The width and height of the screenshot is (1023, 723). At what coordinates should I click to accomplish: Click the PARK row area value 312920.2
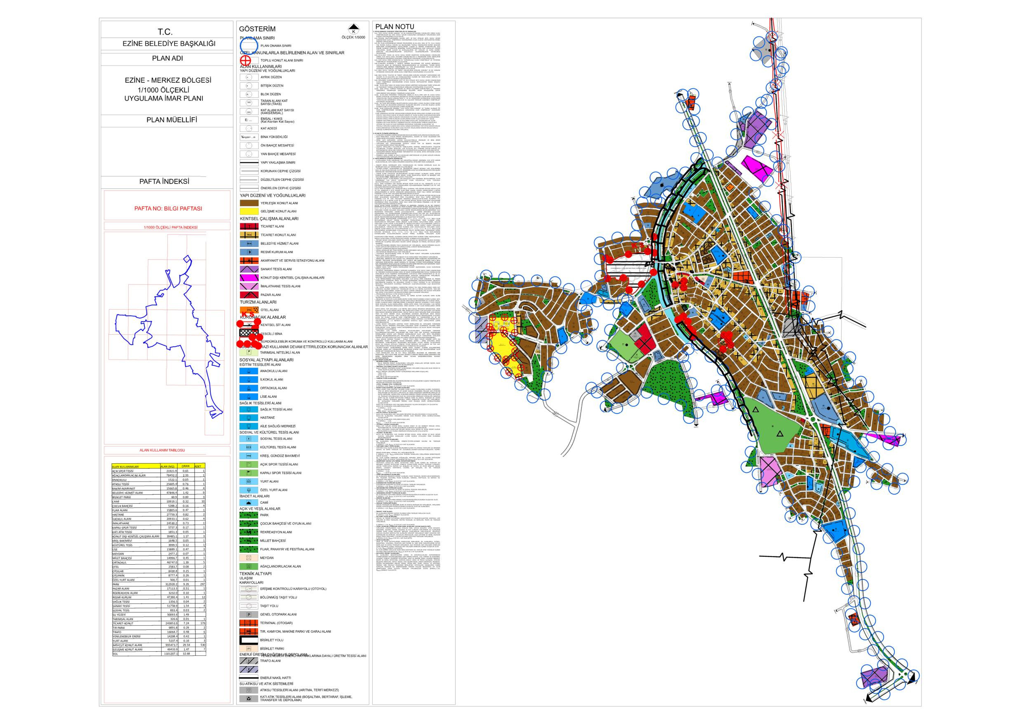pyautogui.click(x=172, y=585)
